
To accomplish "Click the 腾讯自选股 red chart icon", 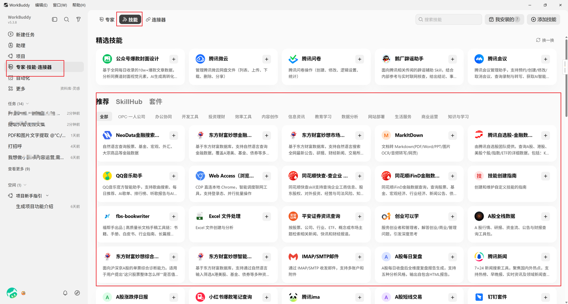I will pyautogui.click(x=479, y=135).
